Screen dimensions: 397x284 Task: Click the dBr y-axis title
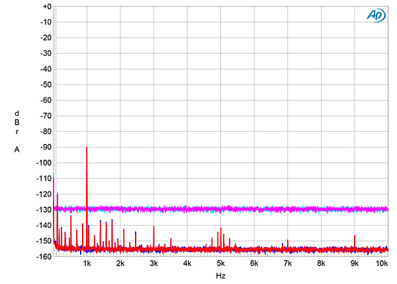[17, 122]
